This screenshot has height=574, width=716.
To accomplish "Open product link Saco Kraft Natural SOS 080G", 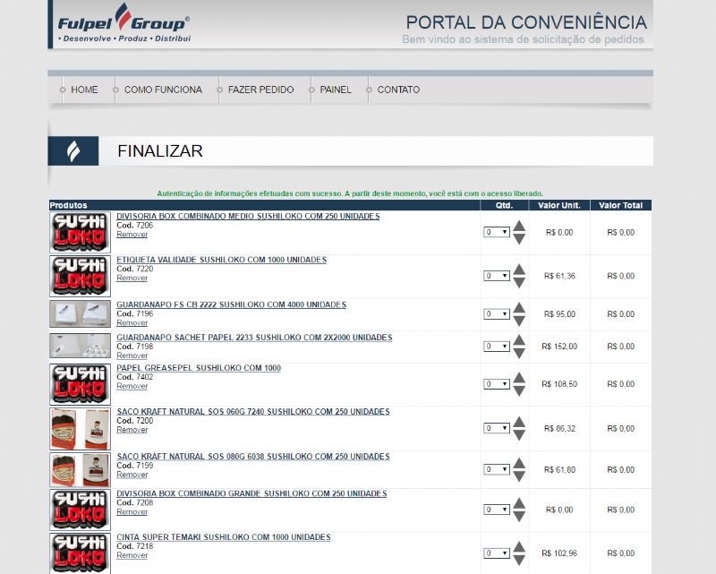I will point(253,457).
